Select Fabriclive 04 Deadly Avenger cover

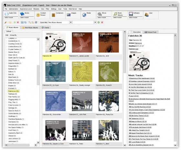(x=82, y=72)
